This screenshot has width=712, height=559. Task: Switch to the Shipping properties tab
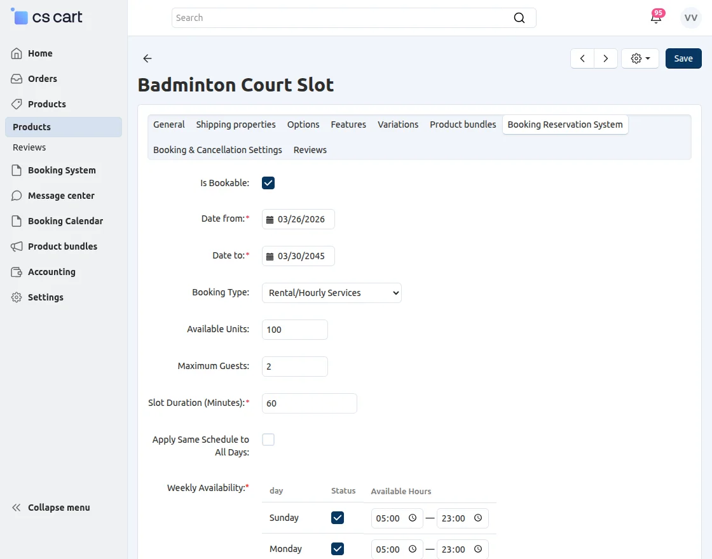point(236,125)
